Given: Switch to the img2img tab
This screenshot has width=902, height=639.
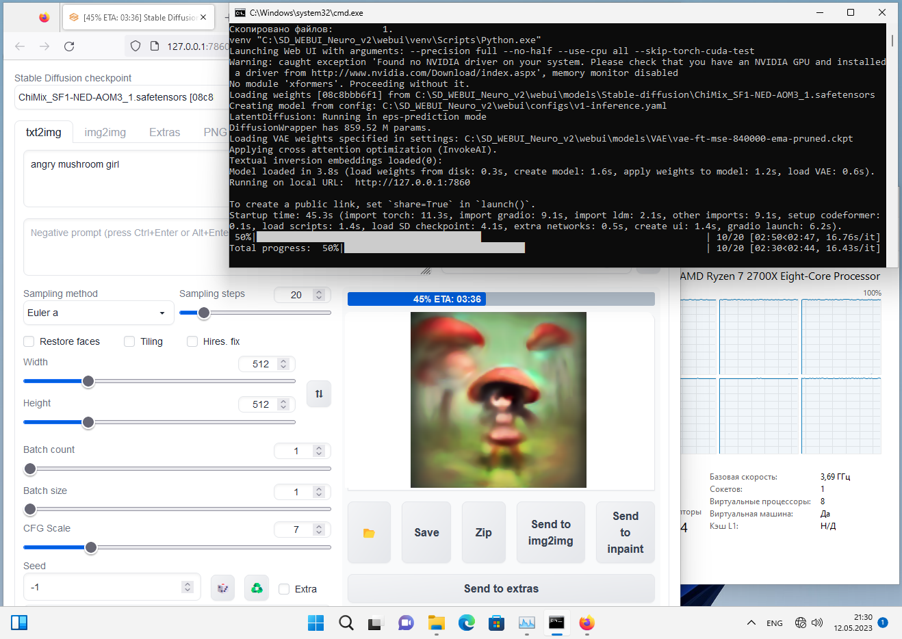Looking at the screenshot, I should pyautogui.click(x=105, y=132).
